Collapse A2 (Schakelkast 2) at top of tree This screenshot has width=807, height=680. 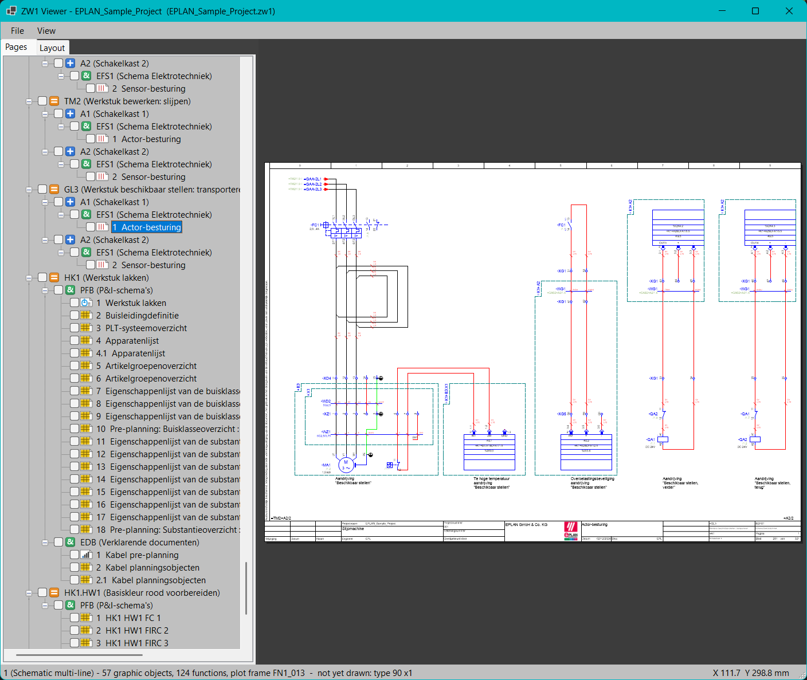click(x=45, y=64)
